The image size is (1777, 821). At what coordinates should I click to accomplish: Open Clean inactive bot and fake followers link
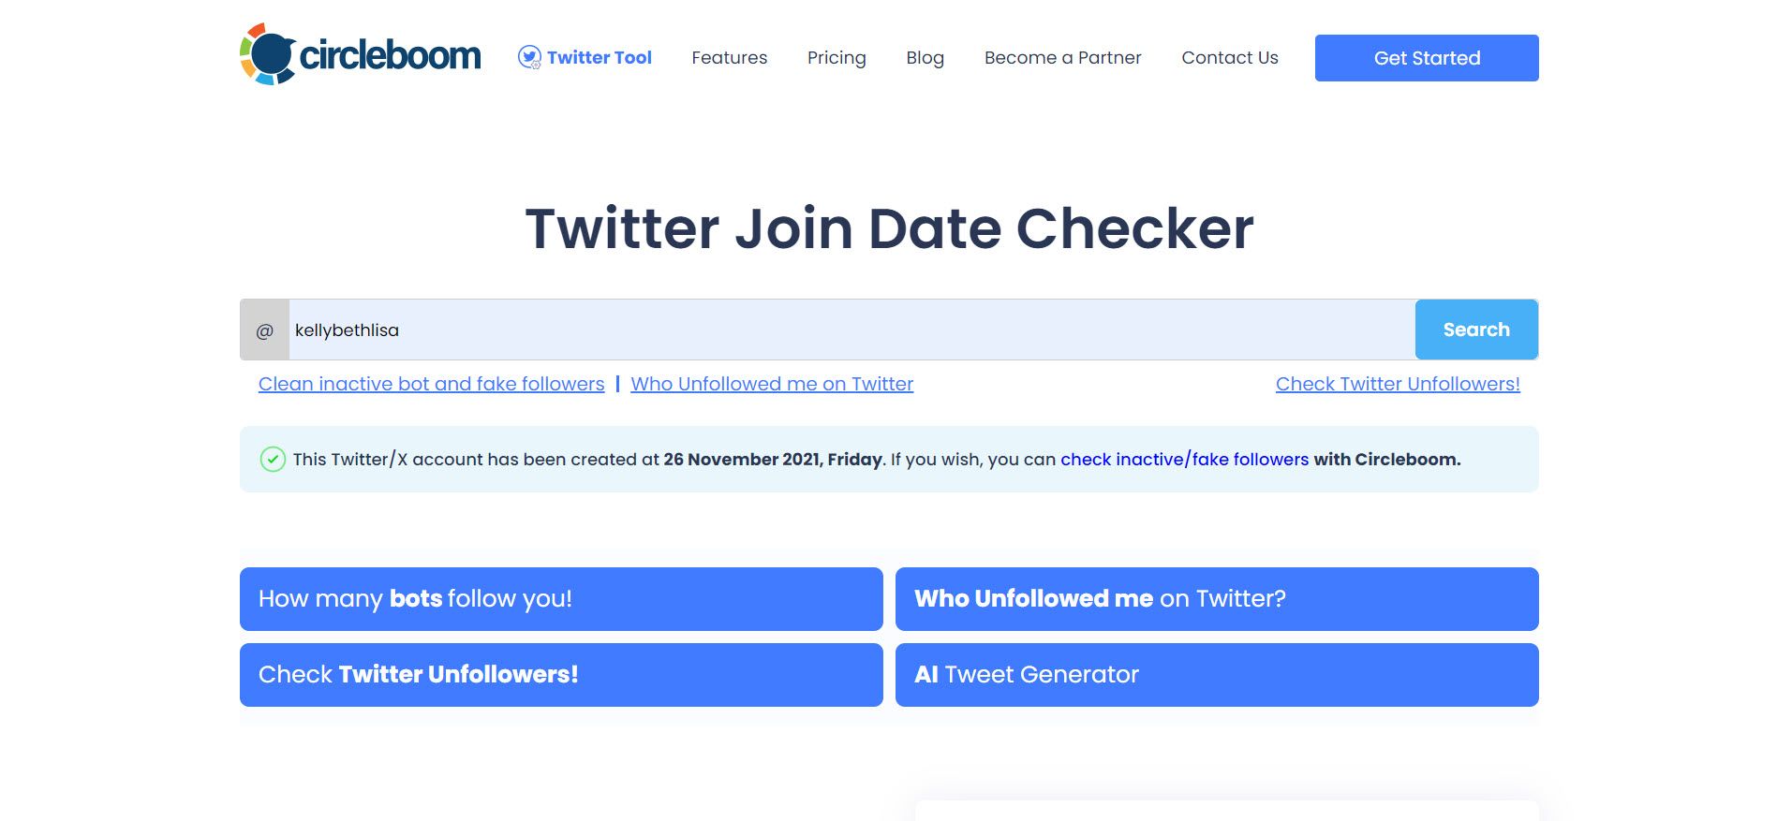coord(431,384)
